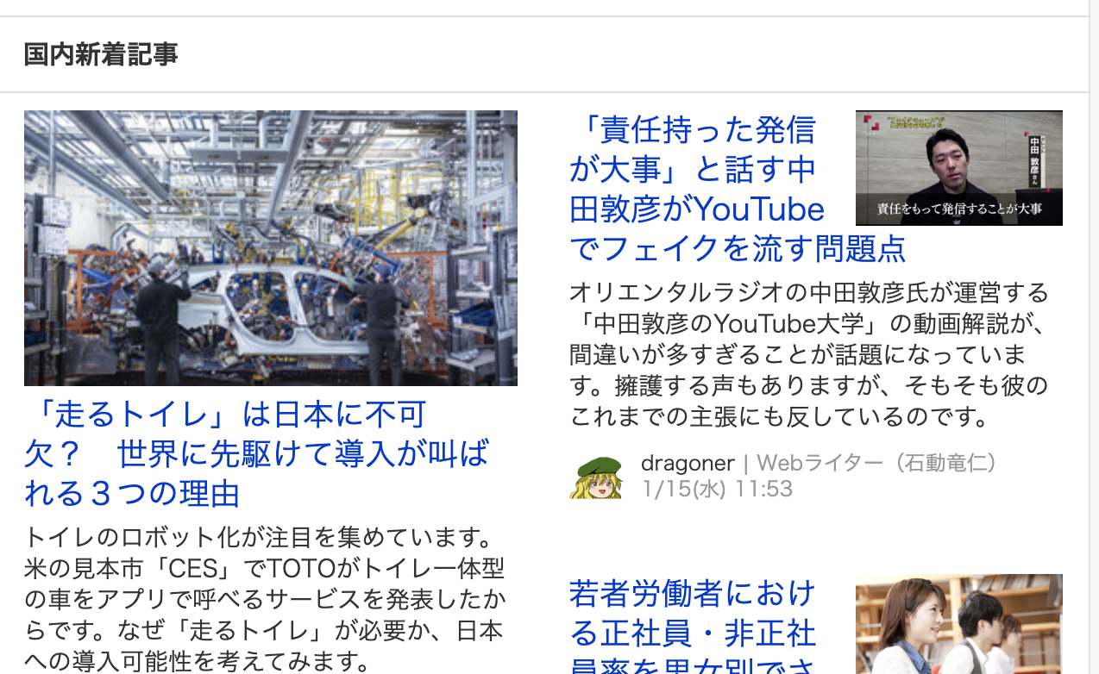Click the vertical 中田敦彦 name tag in thumbnail
The width and height of the screenshot is (1099, 674).
(1035, 161)
